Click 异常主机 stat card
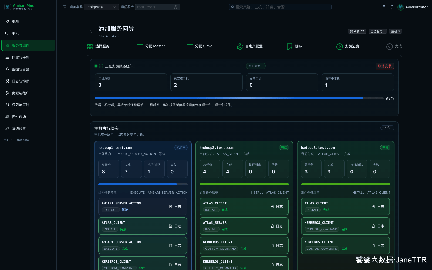 (x=282, y=82)
